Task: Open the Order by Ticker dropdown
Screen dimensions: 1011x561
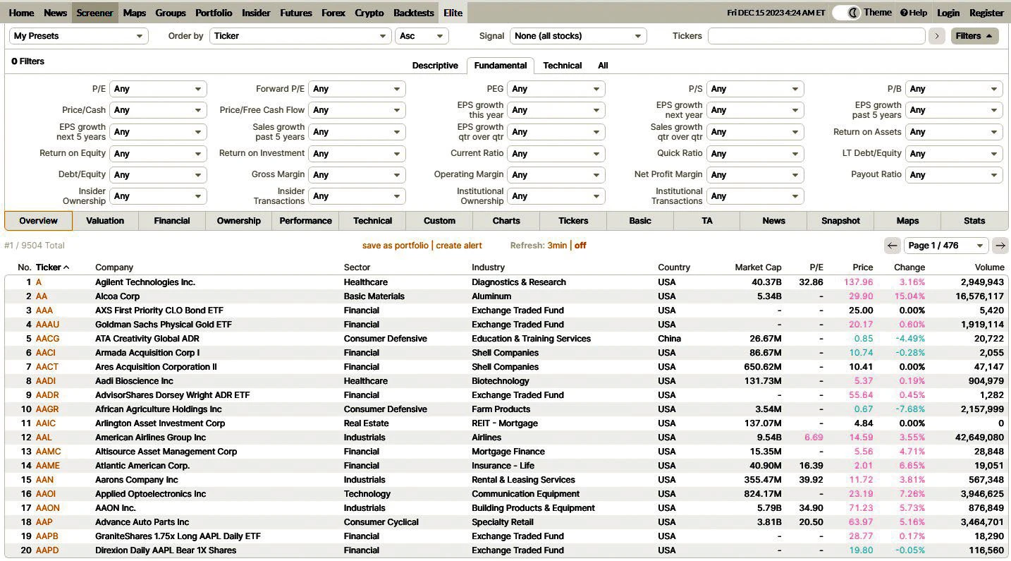Action: (300, 36)
